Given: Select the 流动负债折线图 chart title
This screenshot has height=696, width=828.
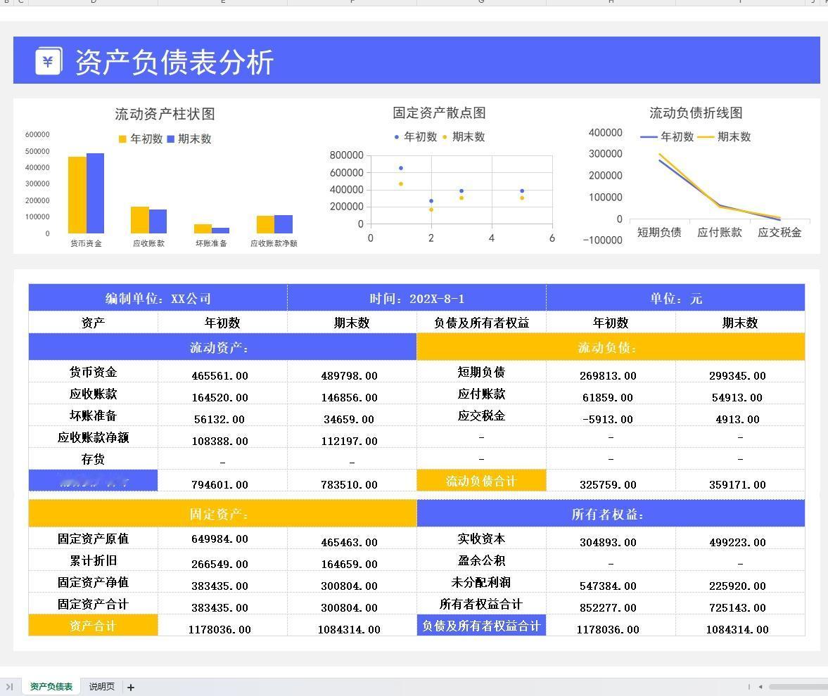Looking at the screenshot, I should pos(696,112).
